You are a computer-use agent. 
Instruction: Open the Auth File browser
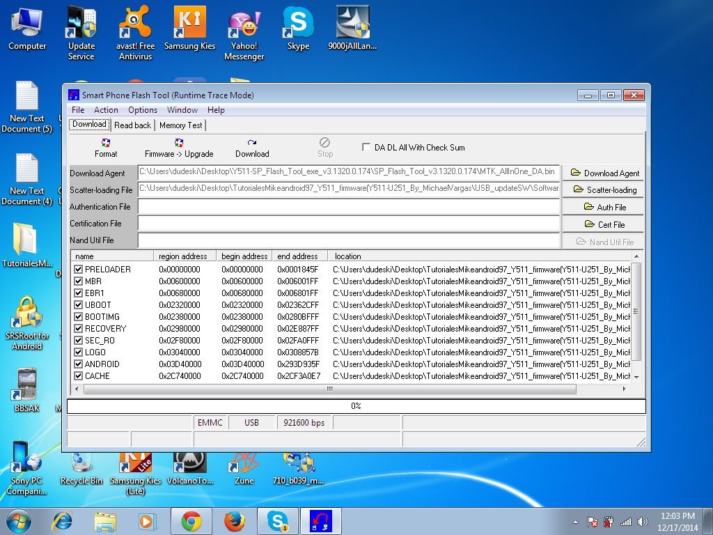[x=603, y=208]
